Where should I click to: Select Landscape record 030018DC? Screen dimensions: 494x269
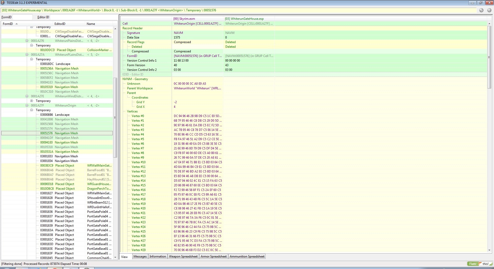click(x=57, y=64)
